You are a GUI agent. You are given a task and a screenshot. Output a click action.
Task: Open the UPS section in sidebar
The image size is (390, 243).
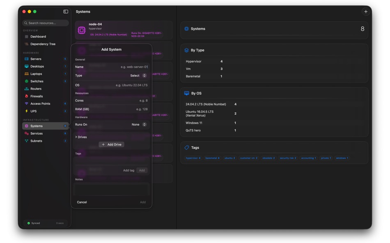click(26, 111)
